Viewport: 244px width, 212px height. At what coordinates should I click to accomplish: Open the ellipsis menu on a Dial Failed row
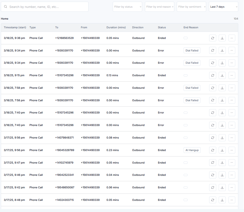pos(232,50)
